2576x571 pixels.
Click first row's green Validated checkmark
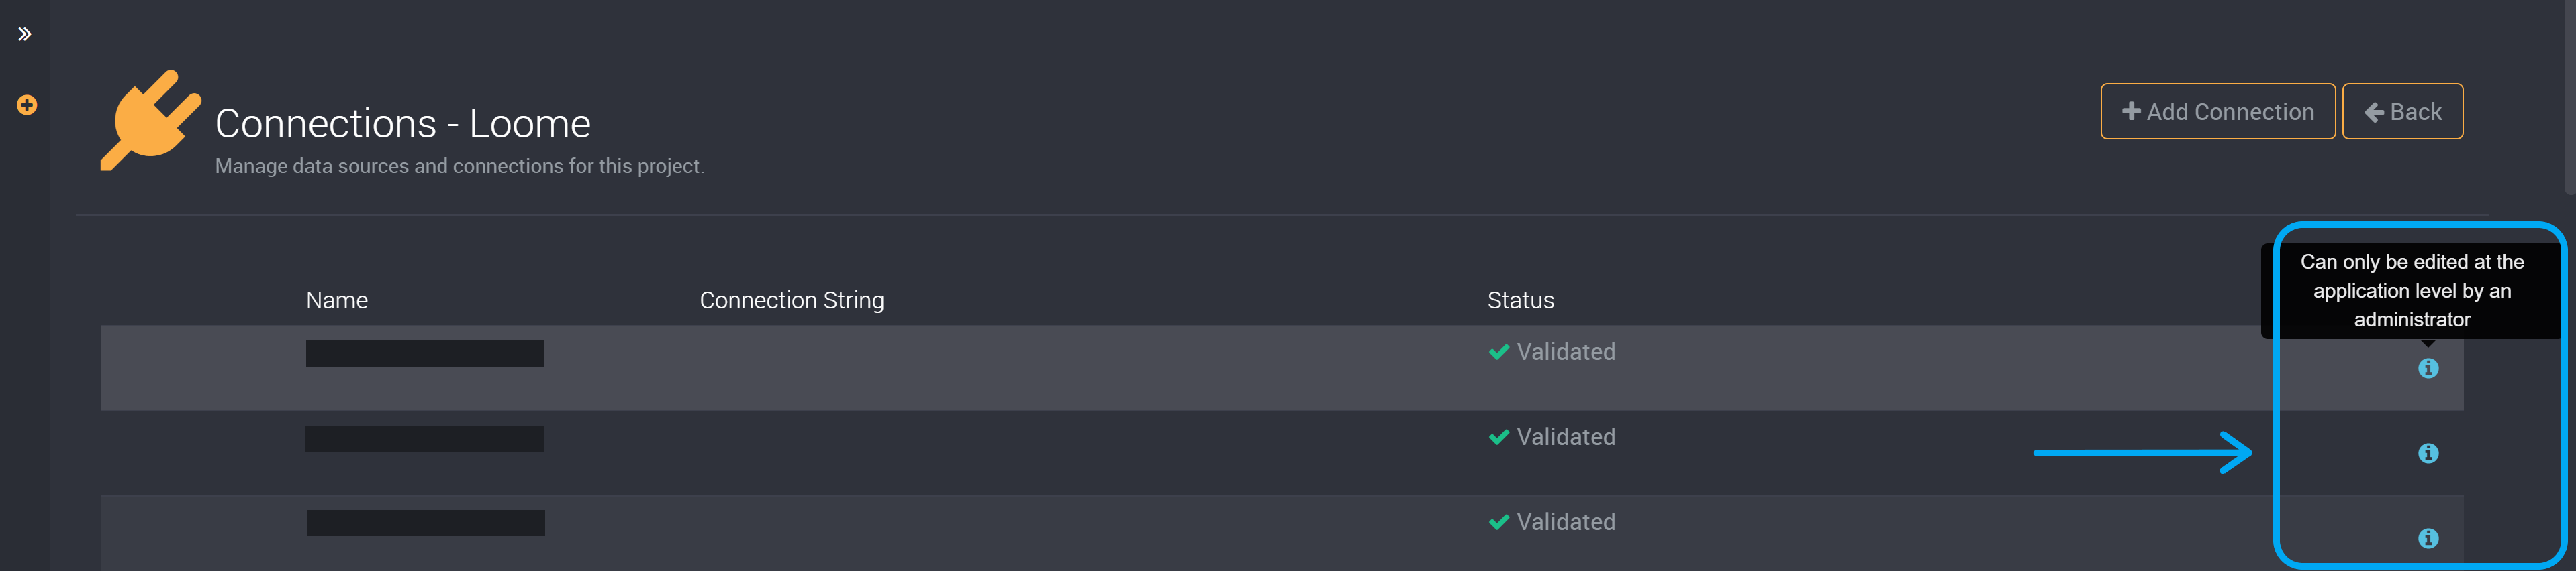1498,351
